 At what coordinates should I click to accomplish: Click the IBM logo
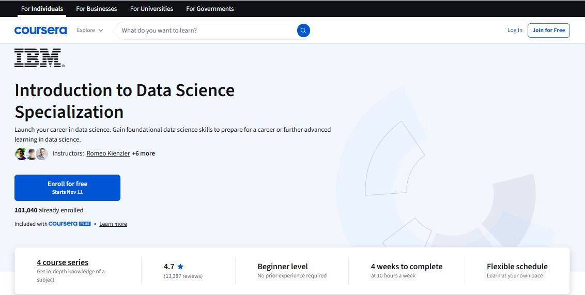[x=39, y=58]
